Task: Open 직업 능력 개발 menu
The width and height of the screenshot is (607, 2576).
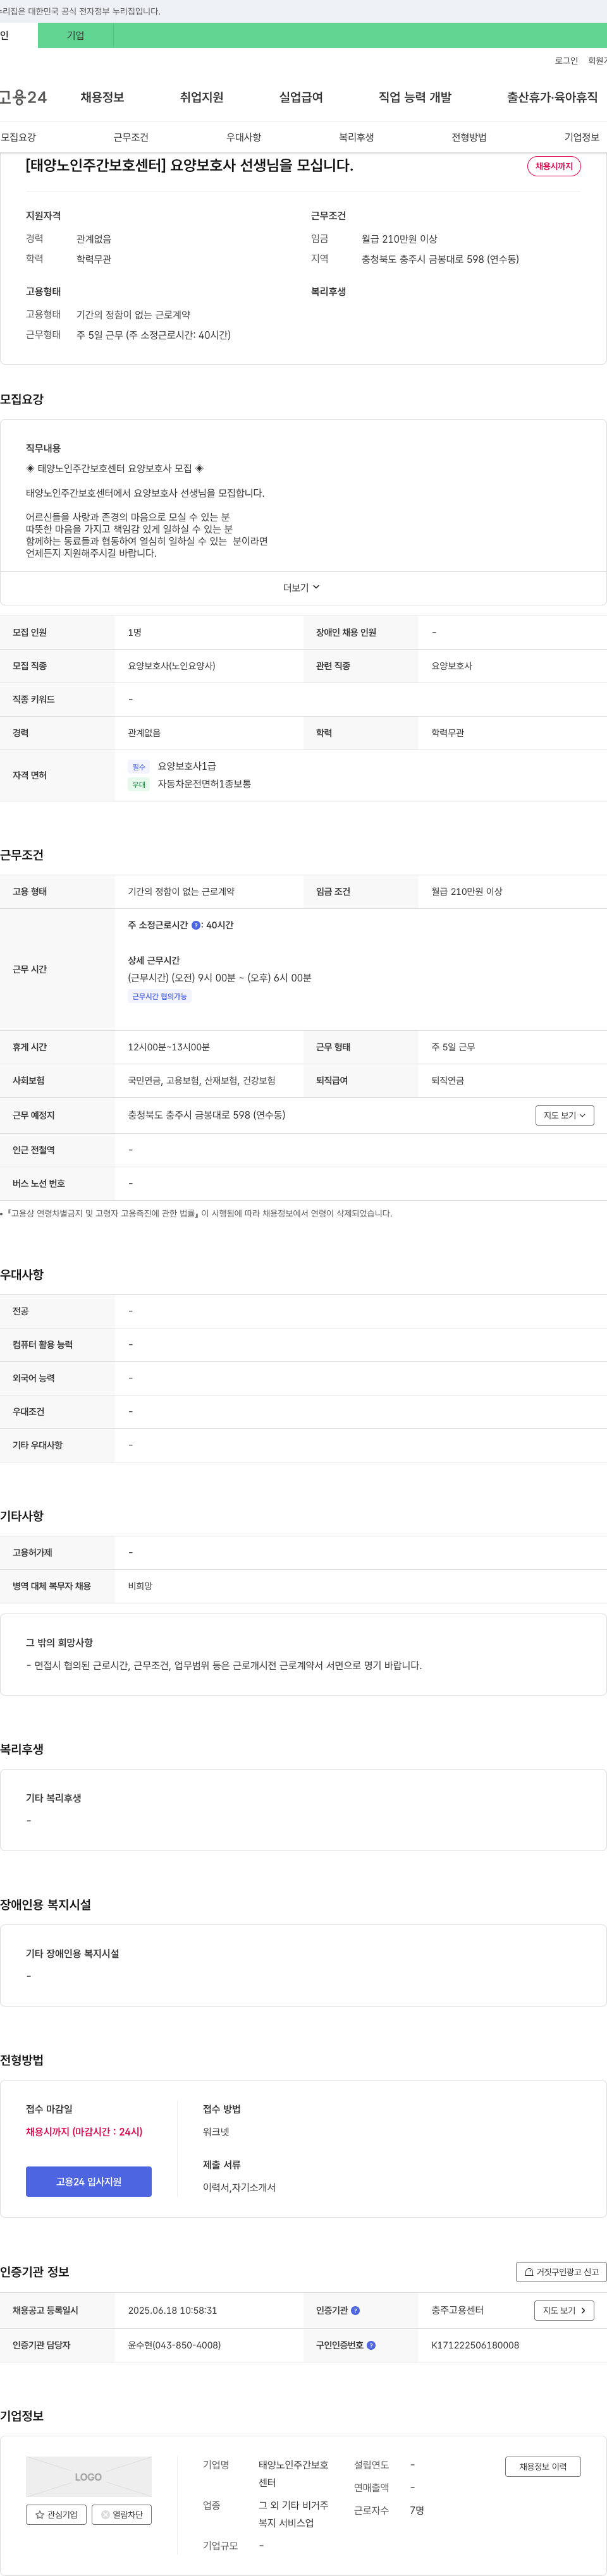Action: tap(415, 97)
